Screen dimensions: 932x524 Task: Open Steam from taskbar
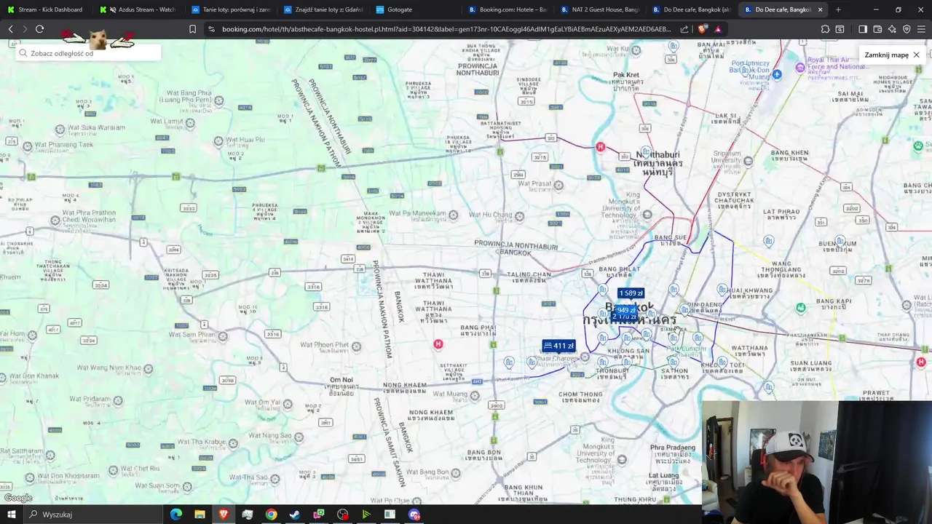(294, 515)
